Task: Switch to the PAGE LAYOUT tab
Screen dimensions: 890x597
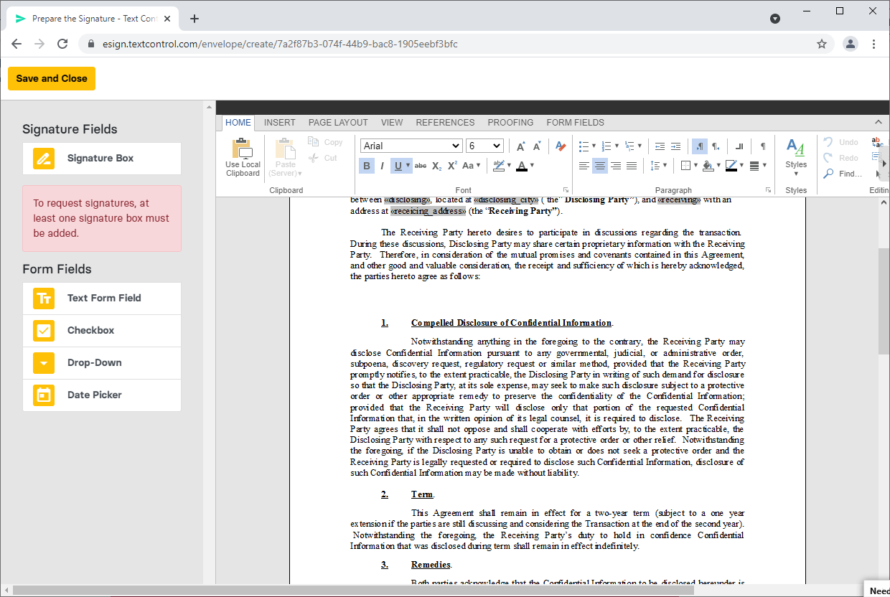Action: coord(338,123)
